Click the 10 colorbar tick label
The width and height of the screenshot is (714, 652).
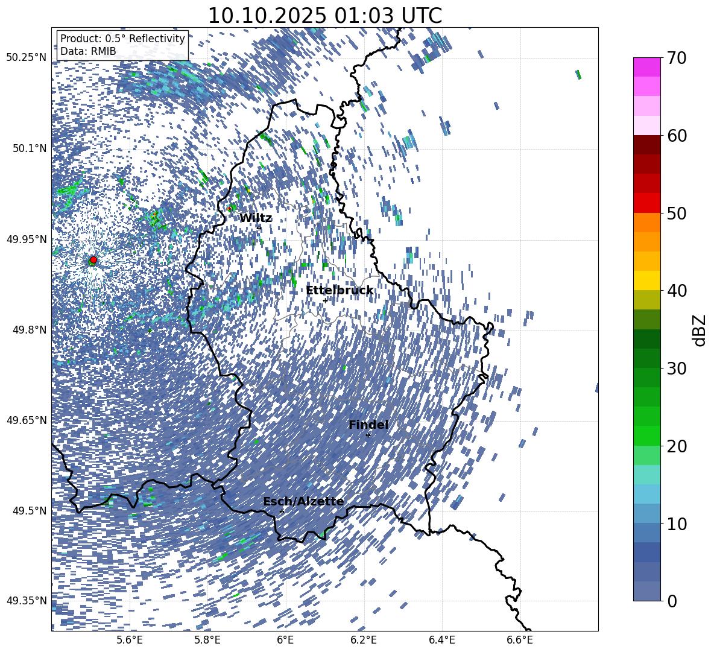(677, 524)
